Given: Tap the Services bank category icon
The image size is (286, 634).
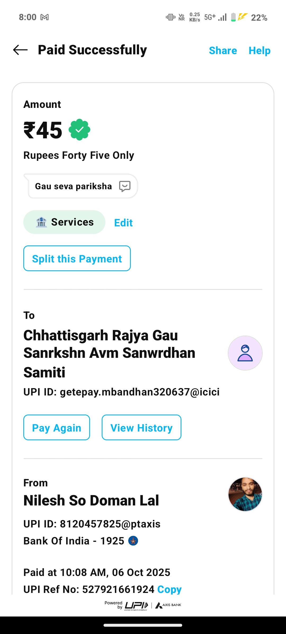Looking at the screenshot, I should [41, 222].
